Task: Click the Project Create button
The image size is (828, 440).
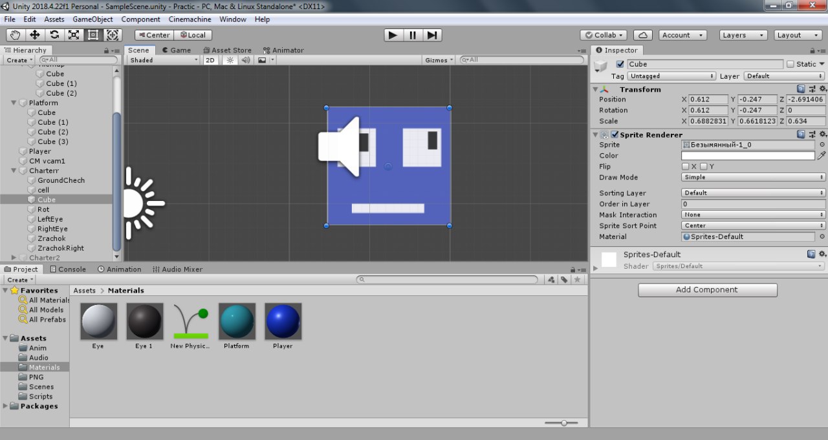Action: tap(19, 280)
